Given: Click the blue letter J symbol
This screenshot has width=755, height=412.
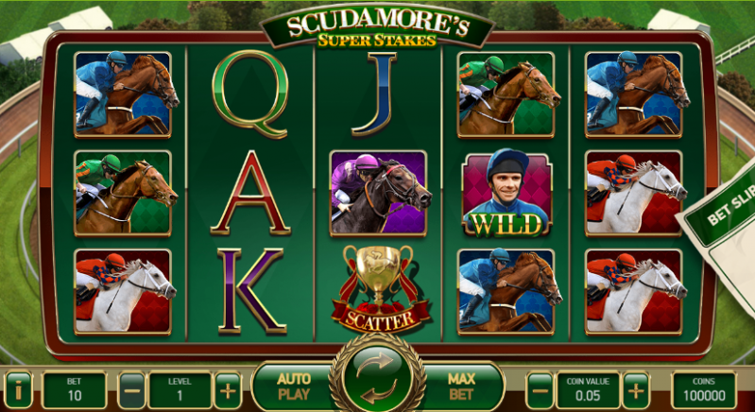Looking at the screenshot, I should [x=374, y=94].
